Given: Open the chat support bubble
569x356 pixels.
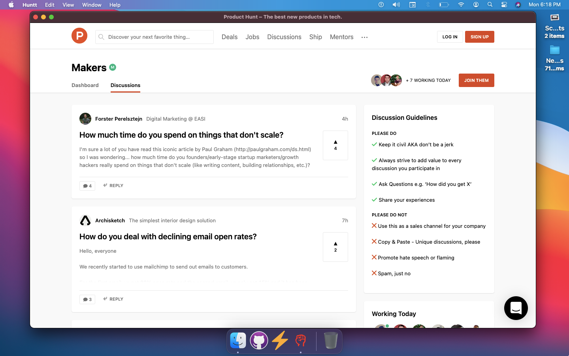Looking at the screenshot, I should tap(516, 308).
